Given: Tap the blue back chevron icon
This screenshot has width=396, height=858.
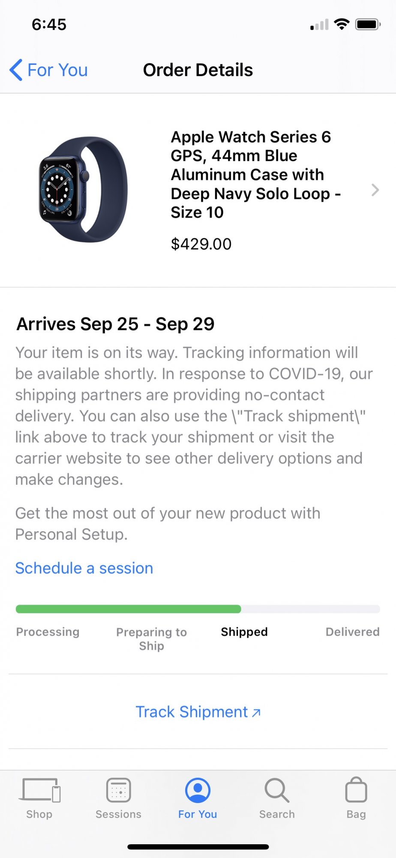Looking at the screenshot, I should pos(16,70).
